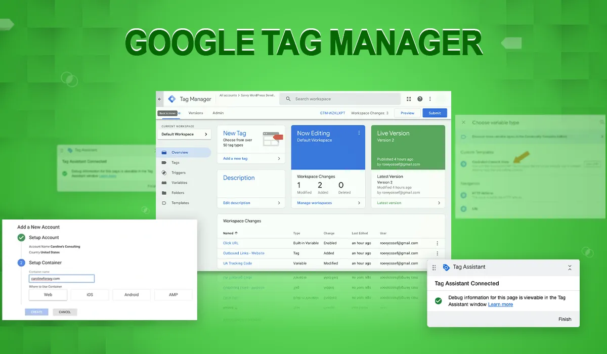607x354 pixels.
Task: Select Web as the container platform
Action: click(x=48, y=295)
